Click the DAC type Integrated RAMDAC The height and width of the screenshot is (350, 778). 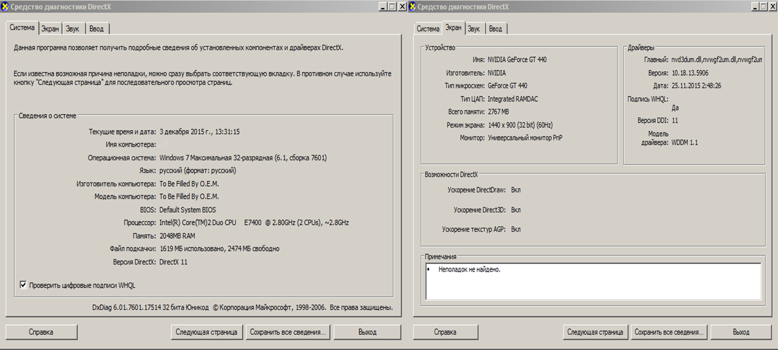(x=513, y=99)
